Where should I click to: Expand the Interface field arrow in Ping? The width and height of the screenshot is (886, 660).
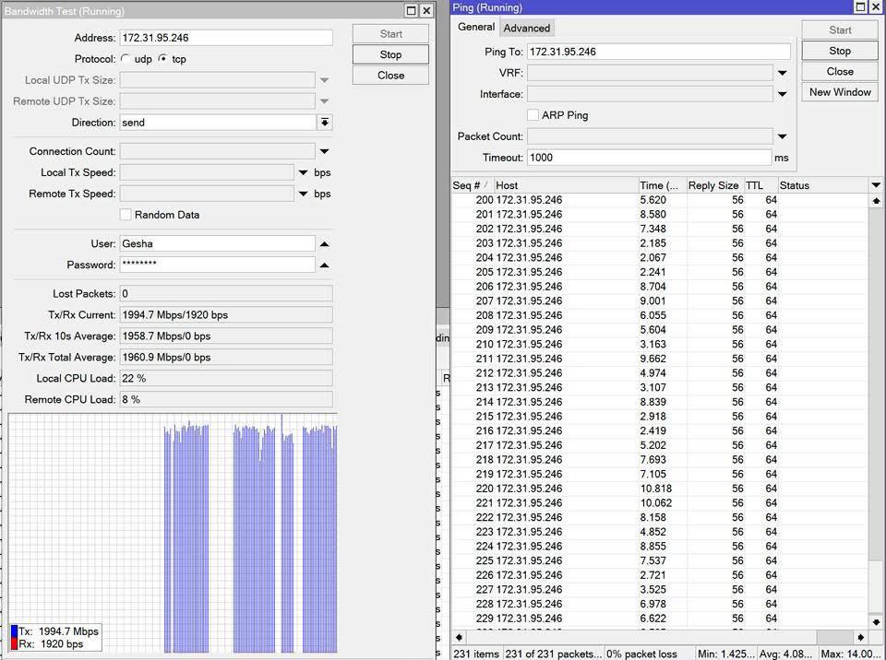[x=782, y=94]
